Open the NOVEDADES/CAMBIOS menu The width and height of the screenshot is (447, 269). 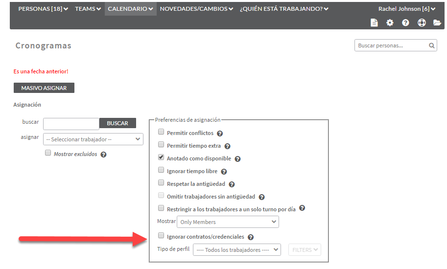click(x=196, y=9)
